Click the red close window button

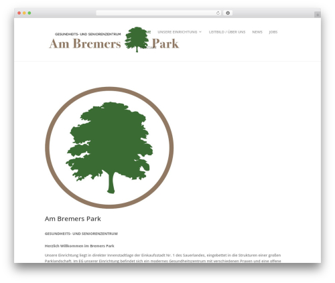pyautogui.click(x=19, y=13)
